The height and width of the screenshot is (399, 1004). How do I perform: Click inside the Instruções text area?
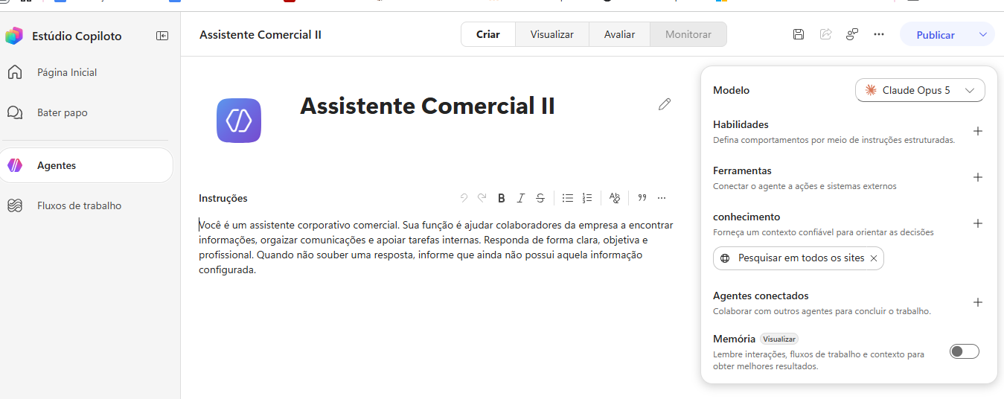click(437, 247)
